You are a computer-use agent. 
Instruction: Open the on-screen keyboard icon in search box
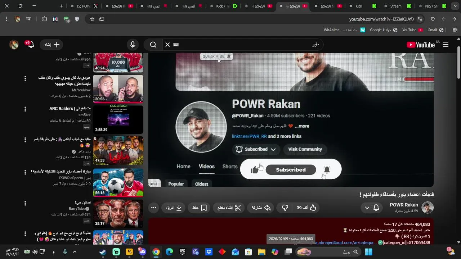(x=176, y=45)
